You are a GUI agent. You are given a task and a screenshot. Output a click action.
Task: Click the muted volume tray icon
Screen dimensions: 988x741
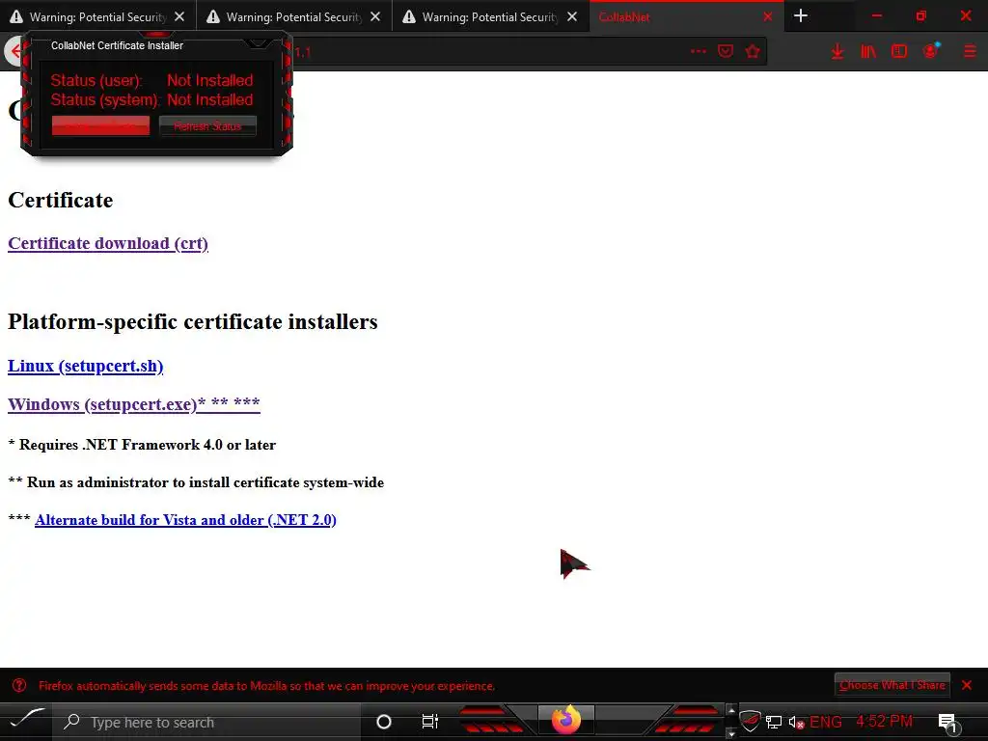796,722
